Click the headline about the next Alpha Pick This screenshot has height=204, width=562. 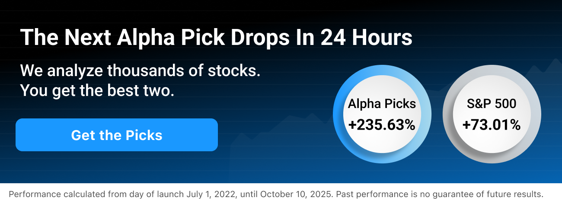216,38
